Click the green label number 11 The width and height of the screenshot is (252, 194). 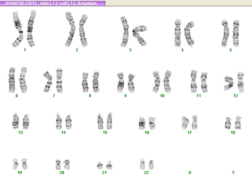coord(199,96)
